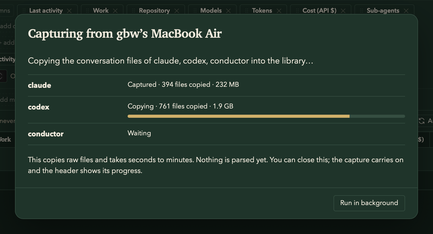Click the 'Copying · 761 files copied · 1.9 GB' status

180,106
